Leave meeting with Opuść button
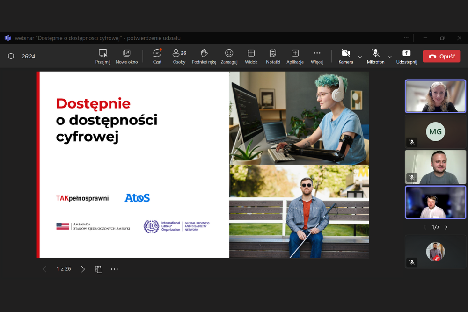Image resolution: width=468 pixels, height=312 pixels. pyautogui.click(x=441, y=56)
